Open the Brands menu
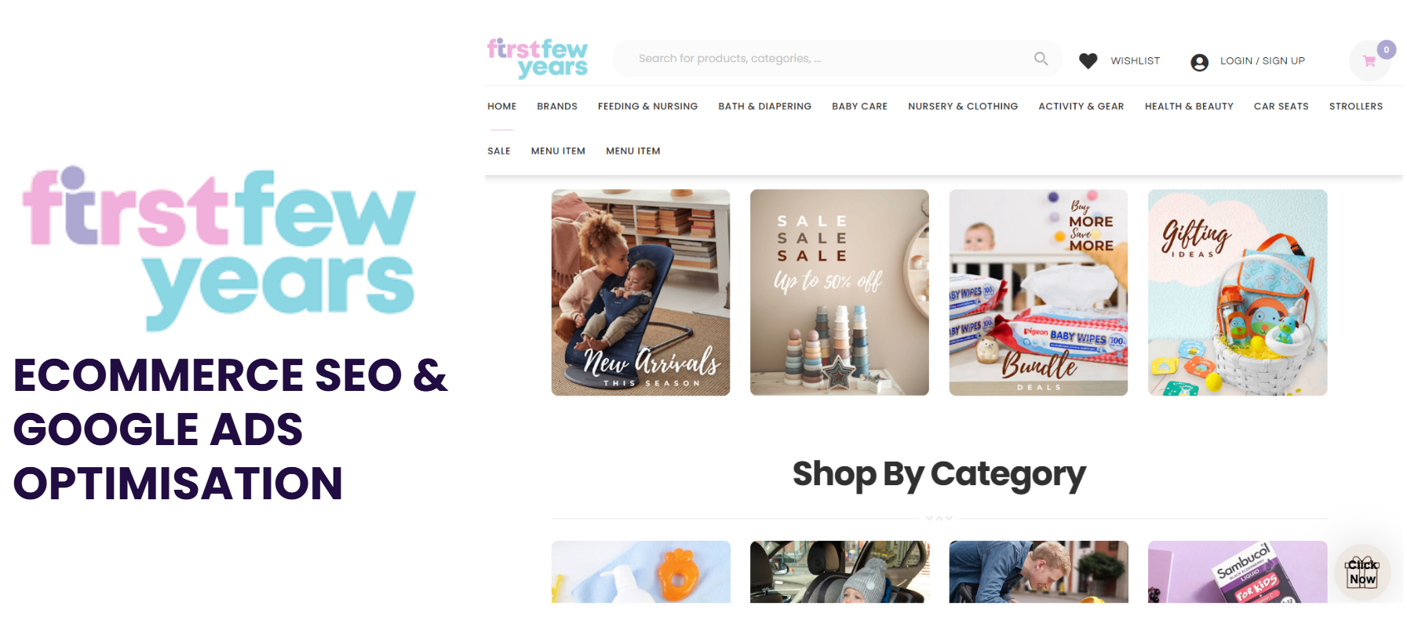Screen dimensions: 1407x617 pyautogui.click(x=557, y=106)
